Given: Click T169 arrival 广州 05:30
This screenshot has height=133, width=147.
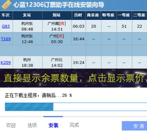Looking at the screenshot, I should coord(57,39).
